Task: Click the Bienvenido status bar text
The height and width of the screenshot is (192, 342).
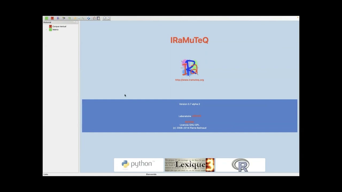Action: click(x=151, y=174)
